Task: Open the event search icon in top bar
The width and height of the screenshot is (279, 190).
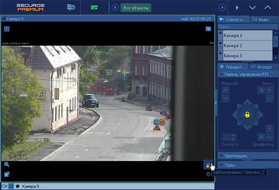Action: pos(71,7)
